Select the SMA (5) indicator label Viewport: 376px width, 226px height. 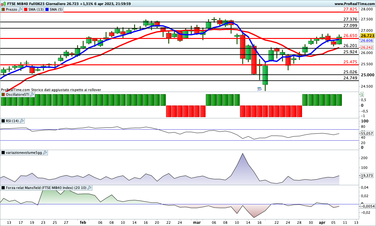[56, 9]
